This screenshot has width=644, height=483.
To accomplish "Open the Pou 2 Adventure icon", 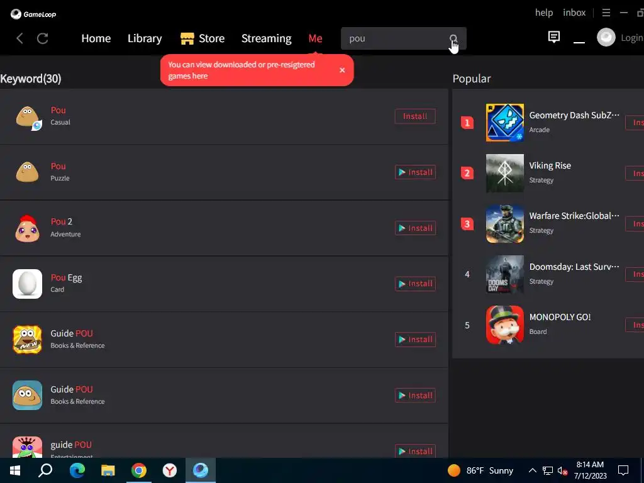I will [x=27, y=228].
